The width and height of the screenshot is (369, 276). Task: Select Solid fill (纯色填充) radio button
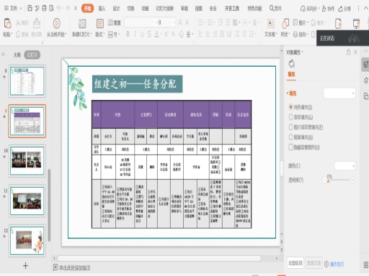(x=291, y=107)
